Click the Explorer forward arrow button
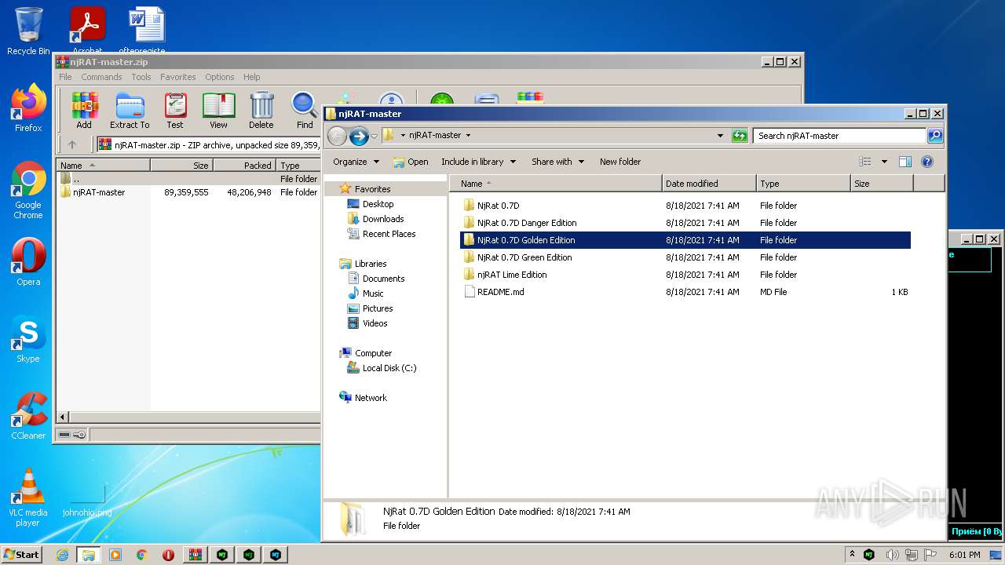The height and width of the screenshot is (565, 1005). [x=359, y=136]
